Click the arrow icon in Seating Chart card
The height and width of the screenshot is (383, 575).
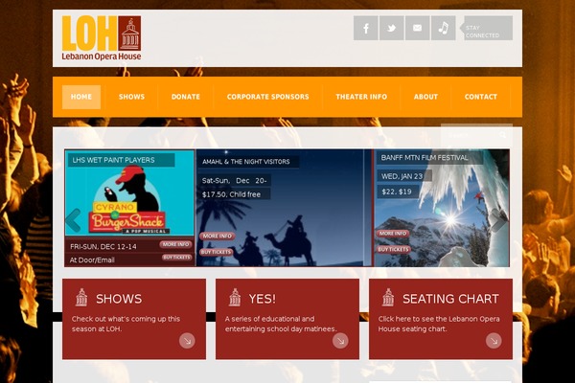click(494, 341)
